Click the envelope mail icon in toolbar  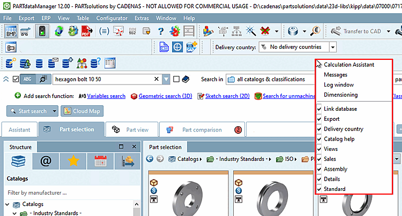coord(118,32)
